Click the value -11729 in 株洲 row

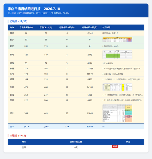(90, 69)
